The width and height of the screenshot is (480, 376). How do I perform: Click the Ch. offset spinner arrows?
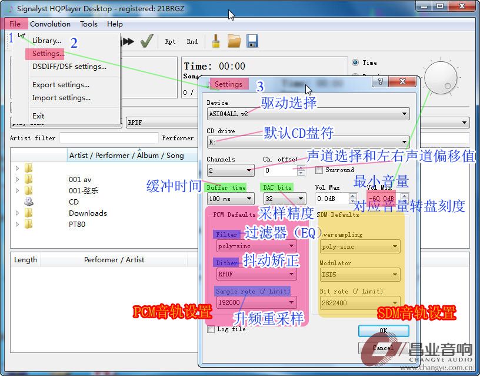301,170
